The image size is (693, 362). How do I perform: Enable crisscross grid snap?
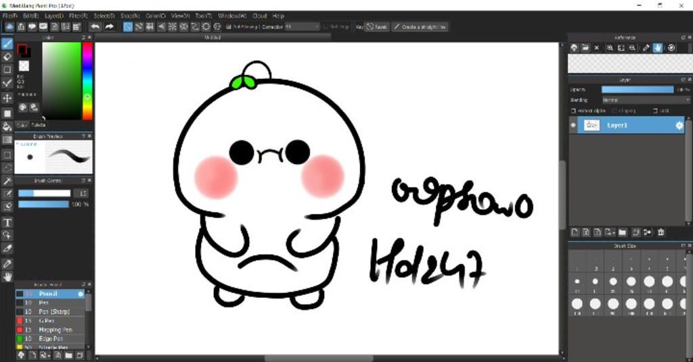pyautogui.click(x=150, y=27)
